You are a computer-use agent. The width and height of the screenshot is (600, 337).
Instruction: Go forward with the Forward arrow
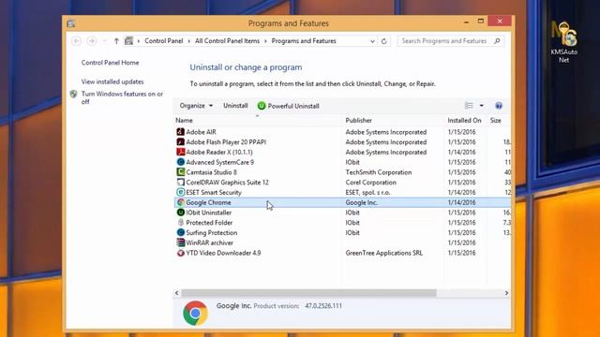coord(91,41)
